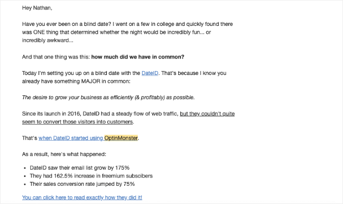Open 'You can click here to read' link
The height and width of the screenshot is (204, 343).
click(82, 198)
